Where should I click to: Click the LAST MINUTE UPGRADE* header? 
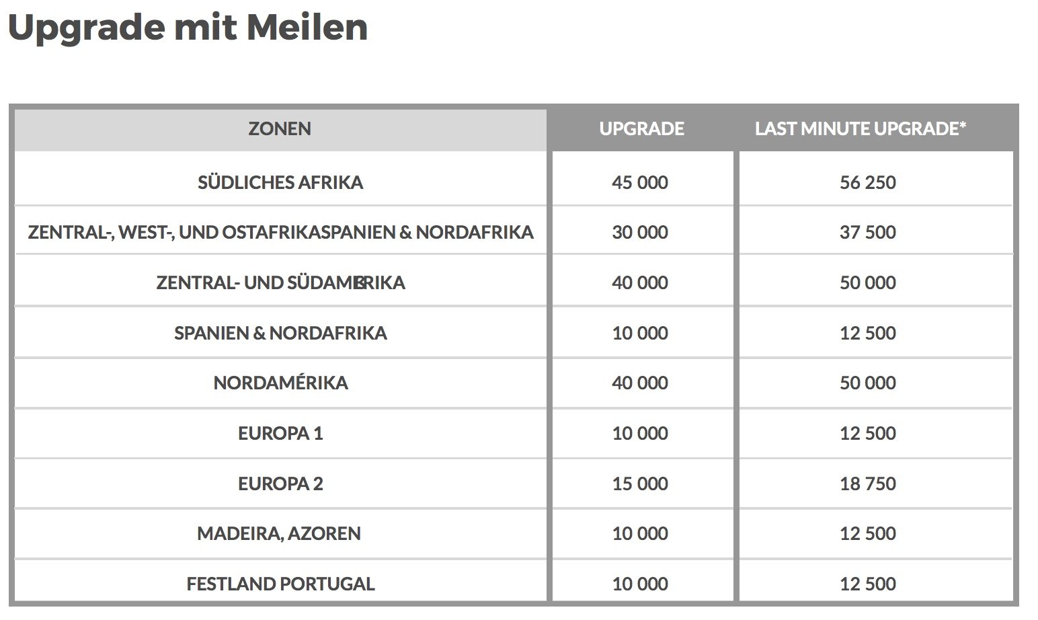[x=861, y=128]
